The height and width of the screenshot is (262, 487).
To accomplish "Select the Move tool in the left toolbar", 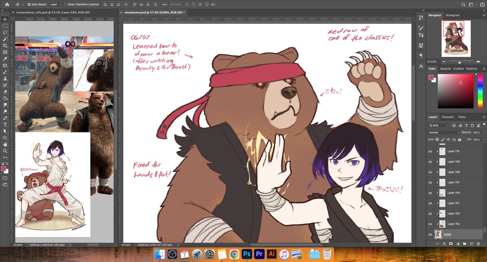I will pos(5,19).
